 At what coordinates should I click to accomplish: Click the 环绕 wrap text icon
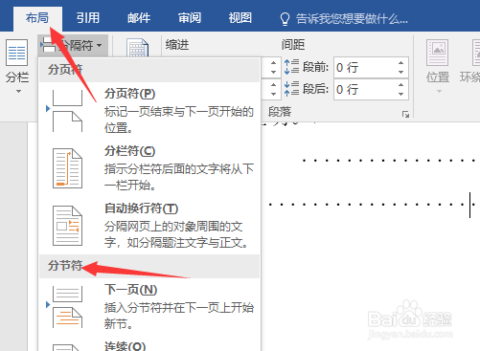476,53
